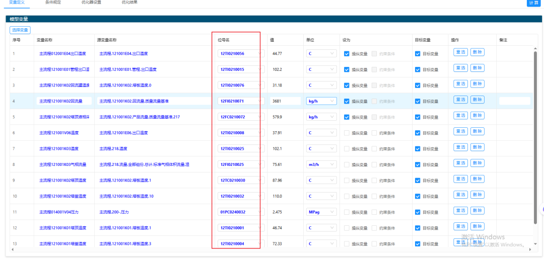Open the 优化结果 tab

tap(129, 2)
